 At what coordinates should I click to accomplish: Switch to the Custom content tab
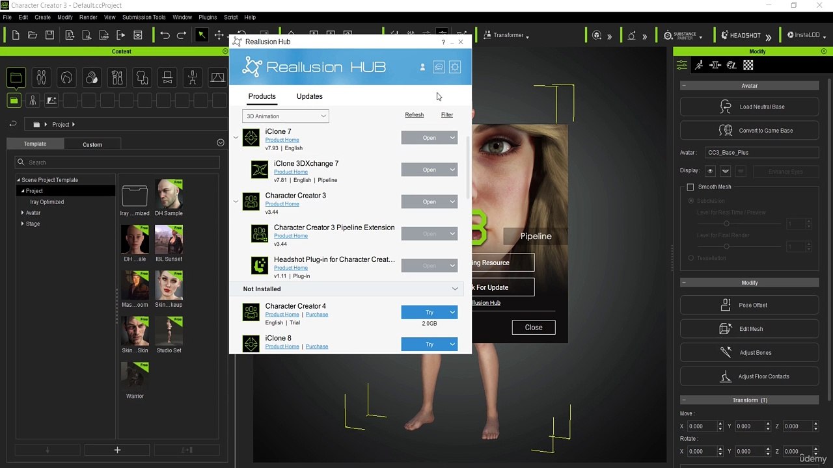(x=92, y=144)
